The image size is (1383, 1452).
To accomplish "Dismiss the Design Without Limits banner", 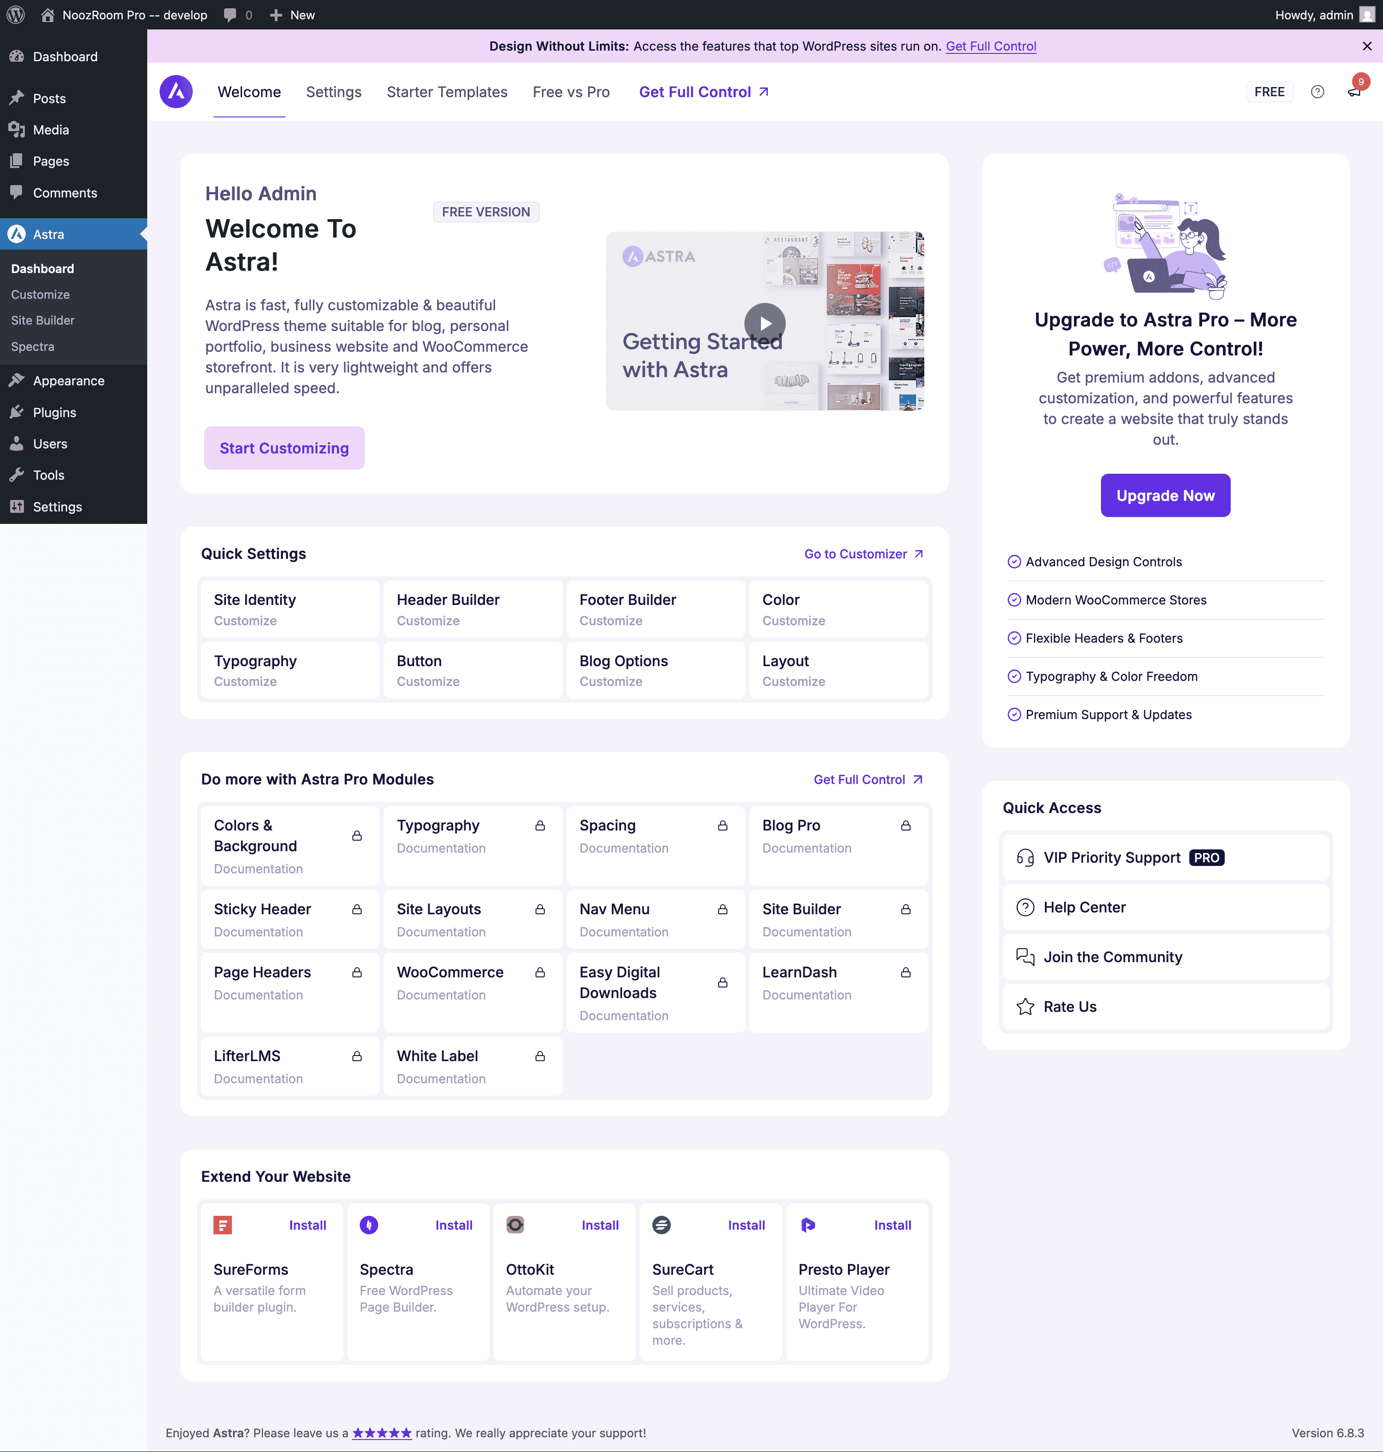I will (1366, 46).
